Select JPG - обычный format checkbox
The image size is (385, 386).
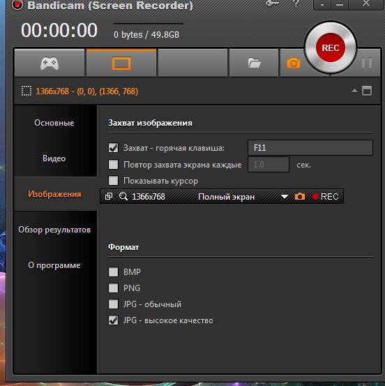[x=113, y=304]
